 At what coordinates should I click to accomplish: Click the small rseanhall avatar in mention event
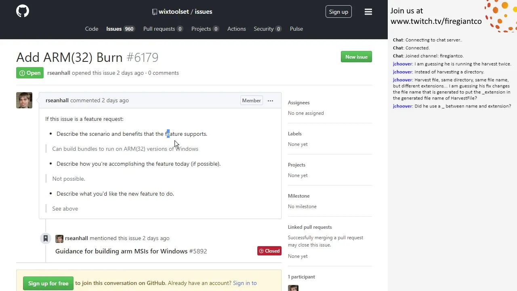(59, 238)
